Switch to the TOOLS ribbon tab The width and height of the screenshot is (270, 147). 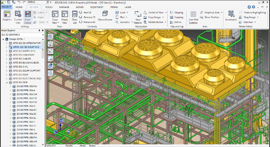pyautogui.click(x=49, y=7)
